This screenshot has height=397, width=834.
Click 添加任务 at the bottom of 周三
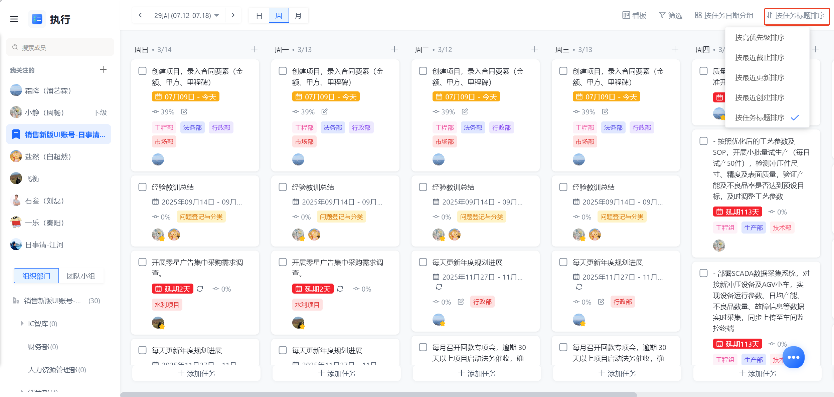[617, 373]
